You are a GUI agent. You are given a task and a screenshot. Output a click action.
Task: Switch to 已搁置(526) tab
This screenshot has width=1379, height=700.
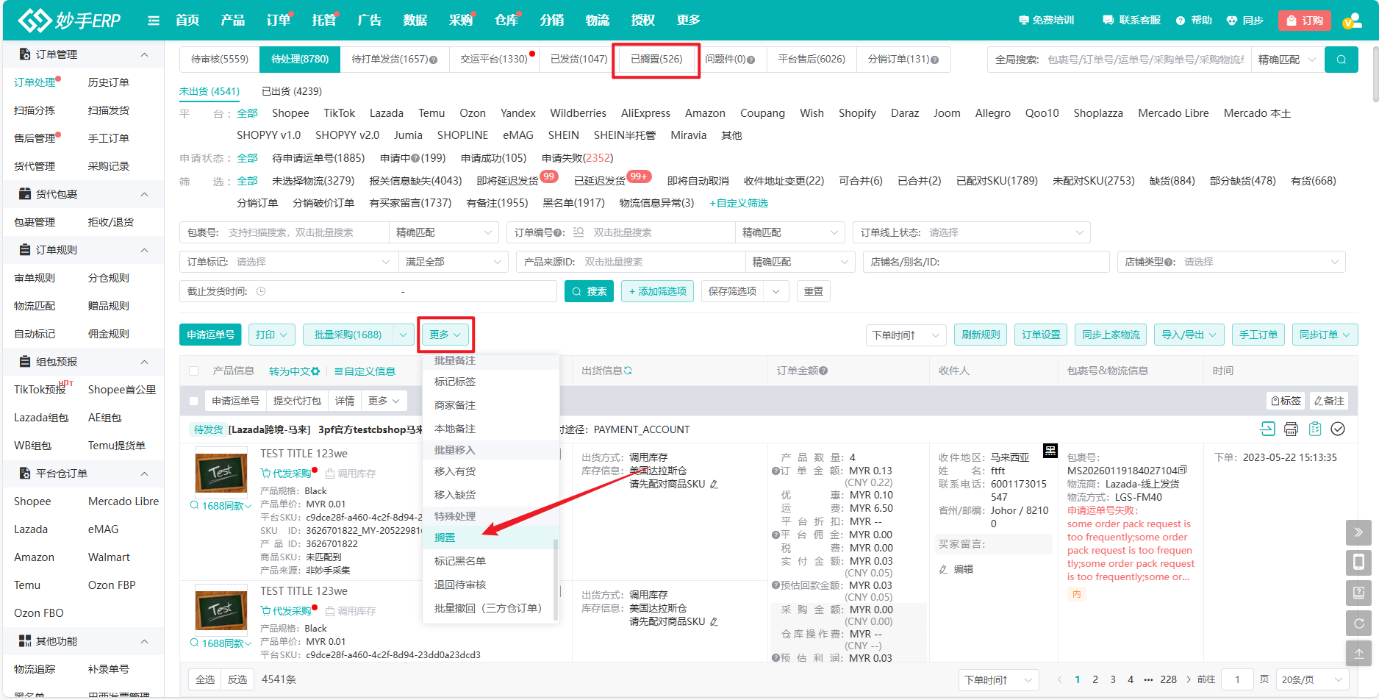pyautogui.click(x=656, y=59)
